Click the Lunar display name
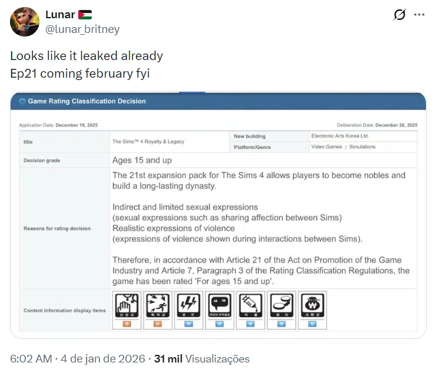 pos(59,14)
